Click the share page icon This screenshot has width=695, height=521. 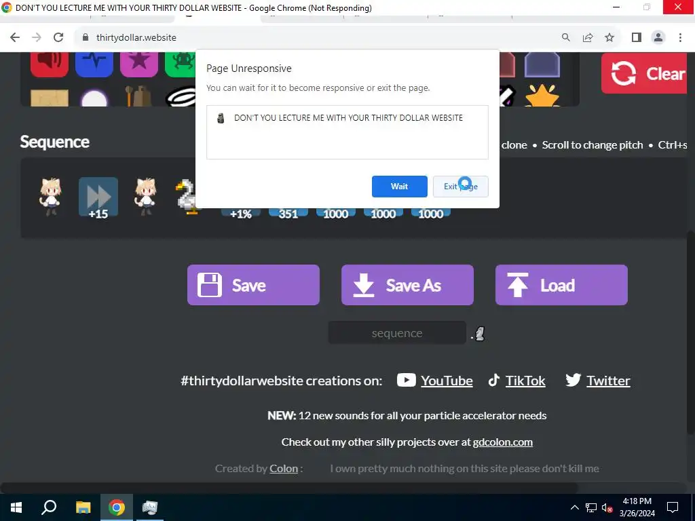[x=588, y=38]
